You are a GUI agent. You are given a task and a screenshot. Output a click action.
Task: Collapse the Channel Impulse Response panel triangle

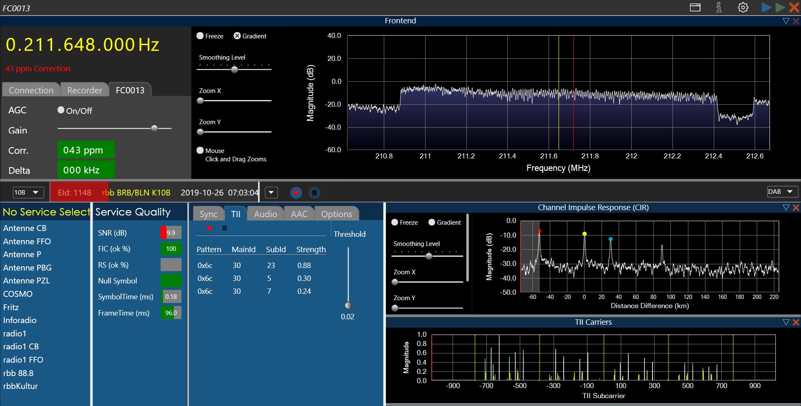(786, 208)
